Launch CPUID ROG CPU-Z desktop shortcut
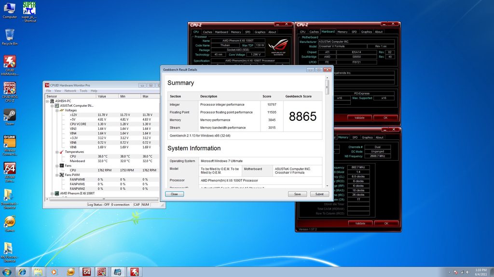 click(x=10, y=92)
